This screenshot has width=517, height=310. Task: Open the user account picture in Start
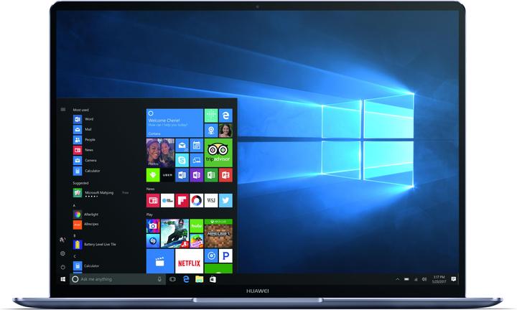[62, 240]
